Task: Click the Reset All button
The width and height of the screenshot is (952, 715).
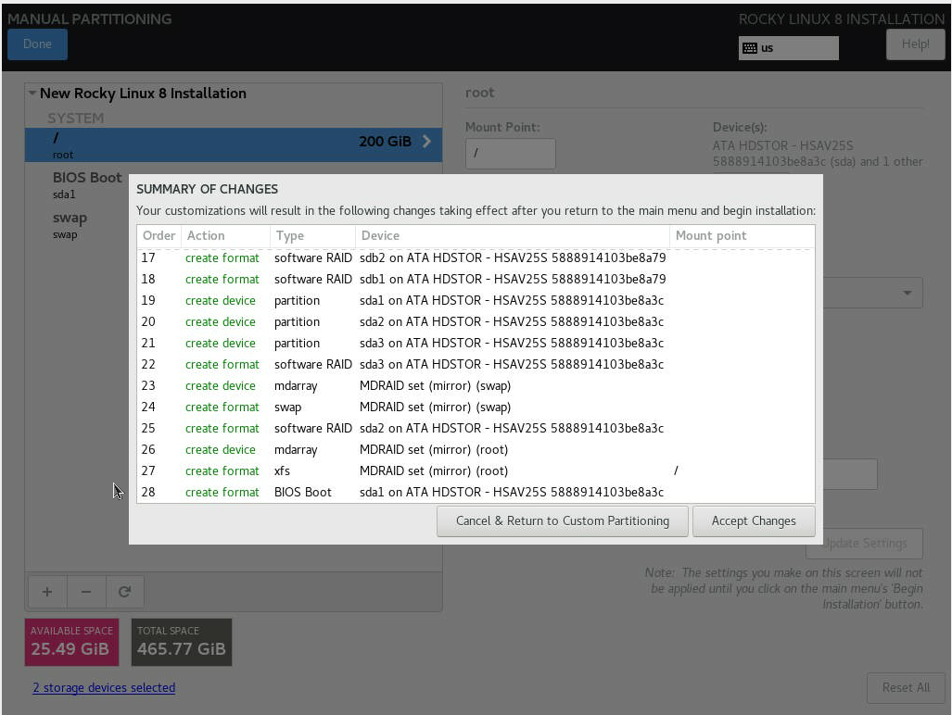Action: pyautogui.click(x=906, y=688)
